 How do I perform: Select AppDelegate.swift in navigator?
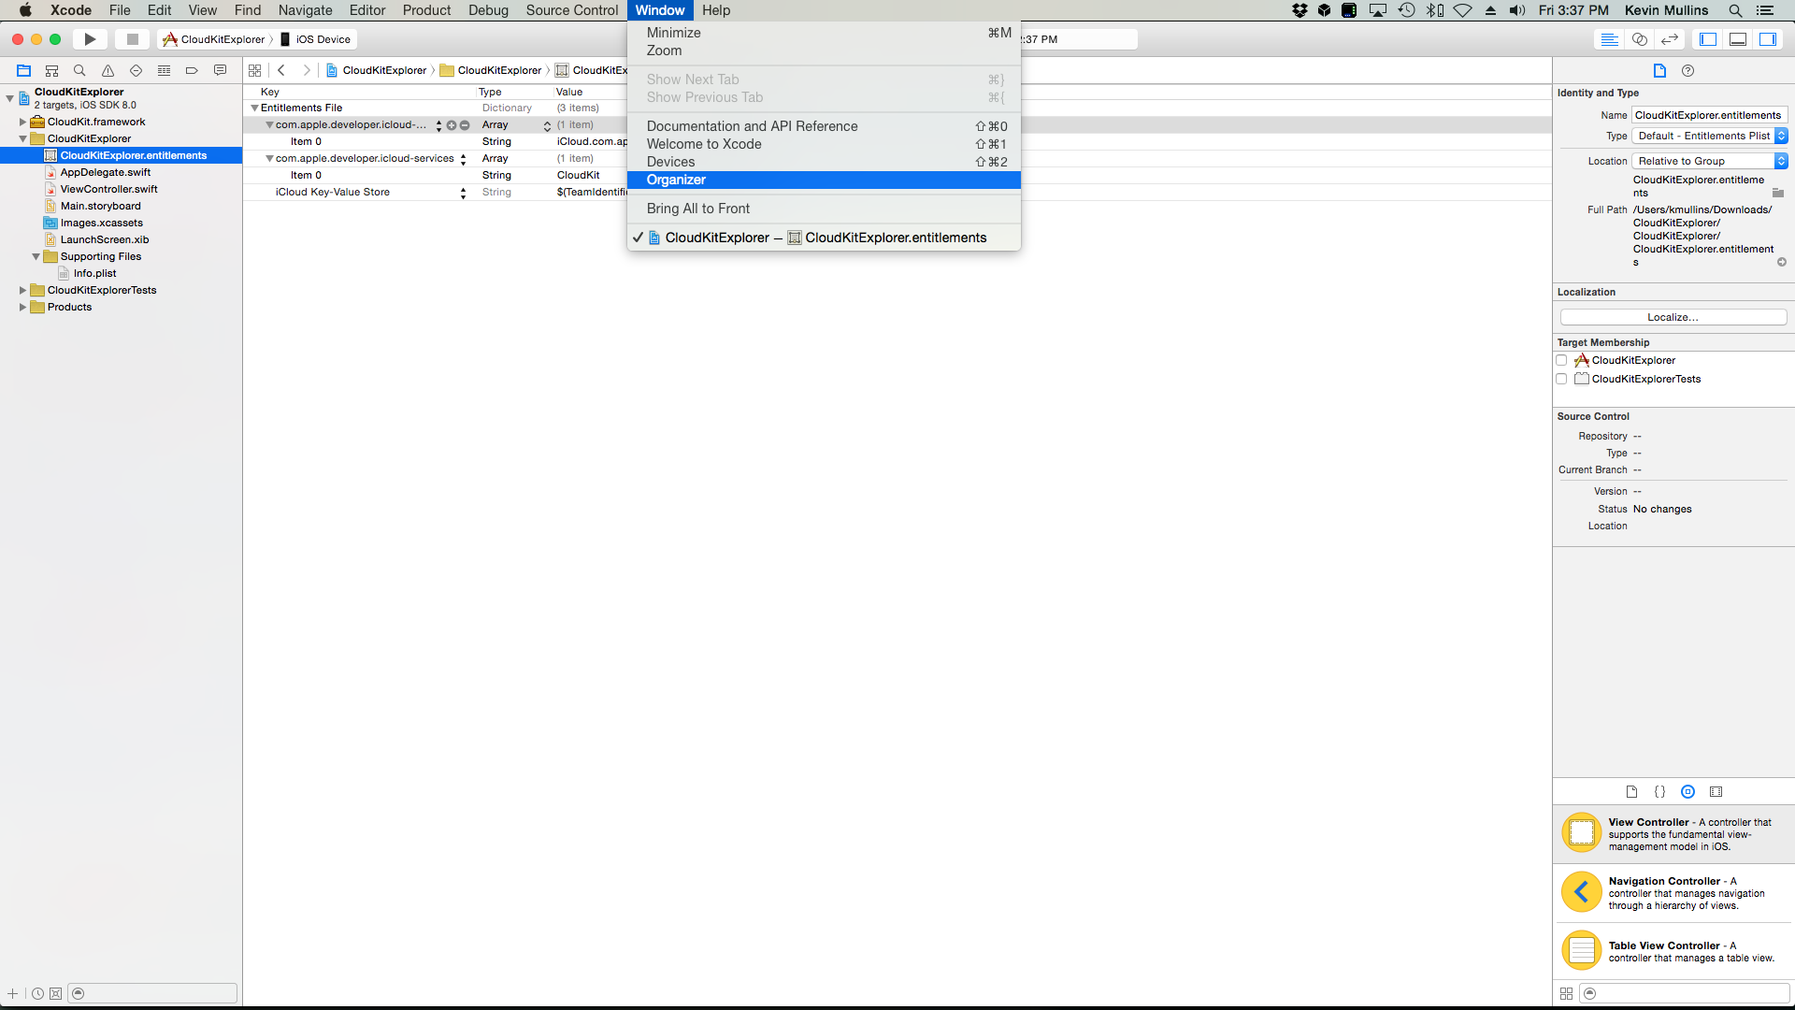(106, 172)
